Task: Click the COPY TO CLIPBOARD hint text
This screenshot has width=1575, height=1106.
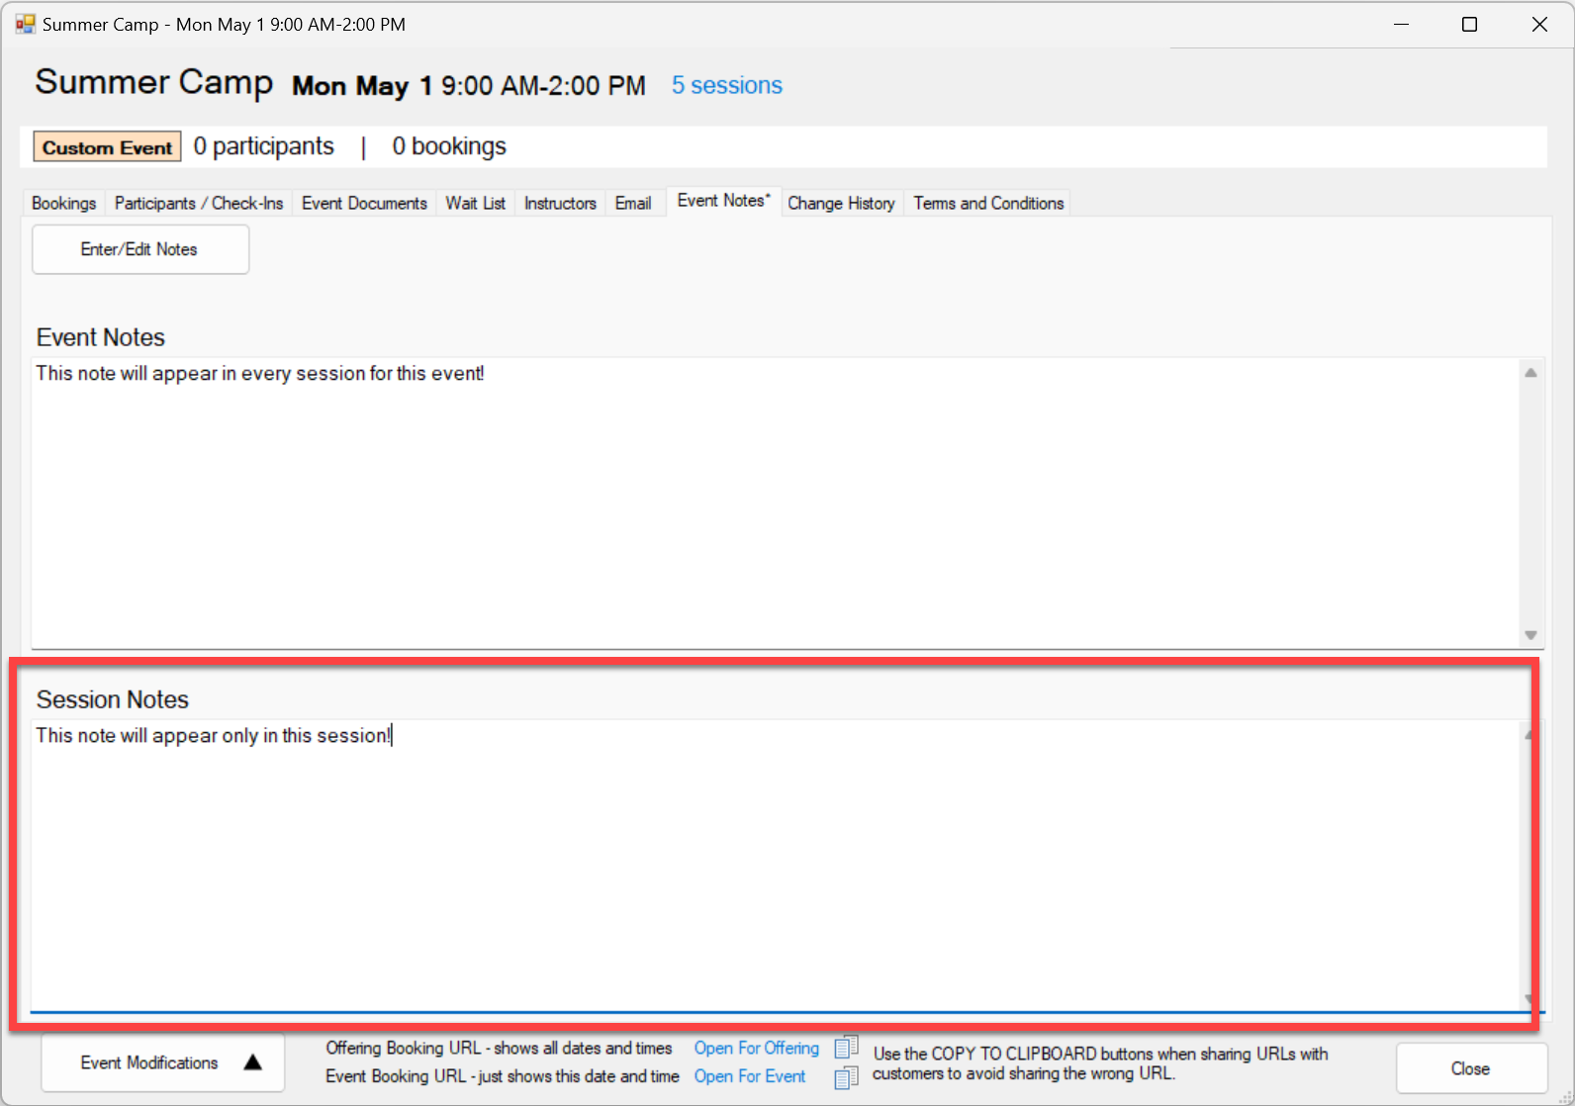Action: click(1100, 1063)
